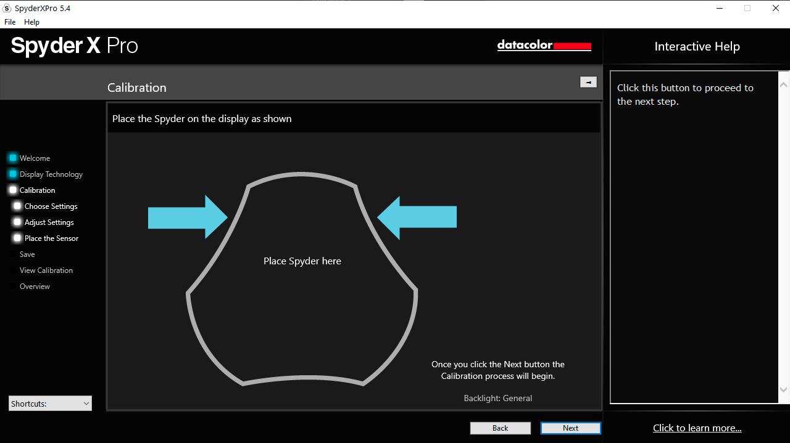
Task: Collapse the Interactive Help panel arrow button
Action: pos(588,82)
